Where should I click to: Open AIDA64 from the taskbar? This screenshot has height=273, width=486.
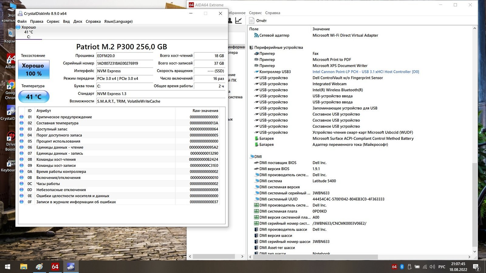point(55,267)
